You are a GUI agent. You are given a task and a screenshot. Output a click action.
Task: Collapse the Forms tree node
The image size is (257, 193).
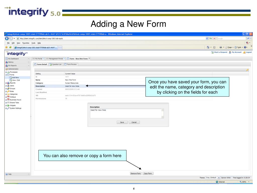(x=6, y=75)
